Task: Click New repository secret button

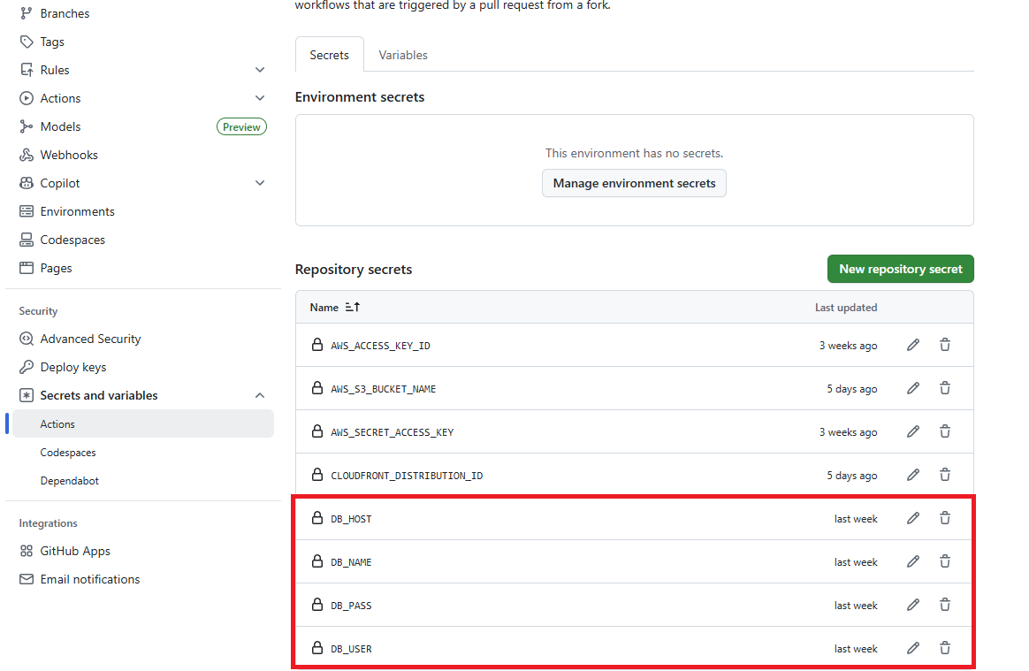Action: [x=900, y=269]
